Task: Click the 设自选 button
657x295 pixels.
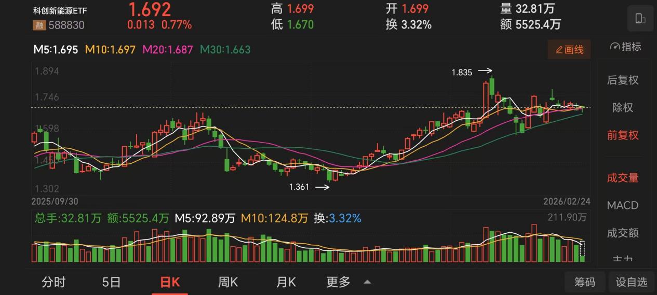Action: pyautogui.click(x=632, y=282)
